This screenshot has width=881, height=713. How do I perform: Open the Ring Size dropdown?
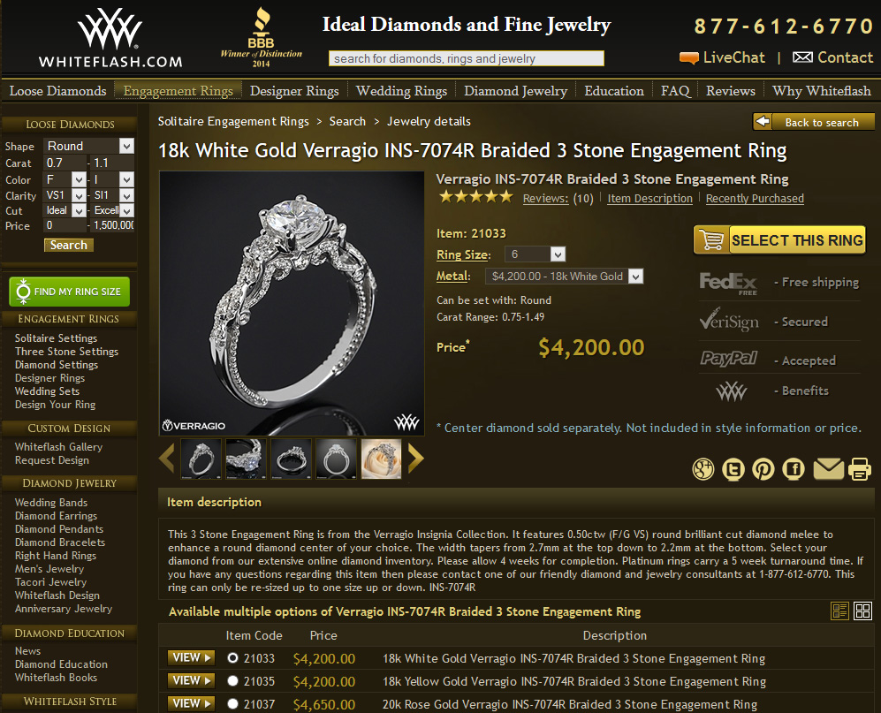coord(535,254)
